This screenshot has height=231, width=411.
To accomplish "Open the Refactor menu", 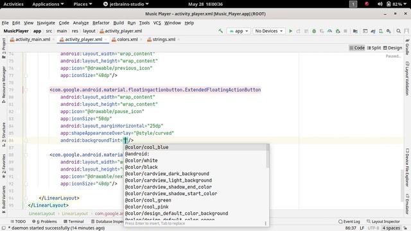I will click(101, 23).
